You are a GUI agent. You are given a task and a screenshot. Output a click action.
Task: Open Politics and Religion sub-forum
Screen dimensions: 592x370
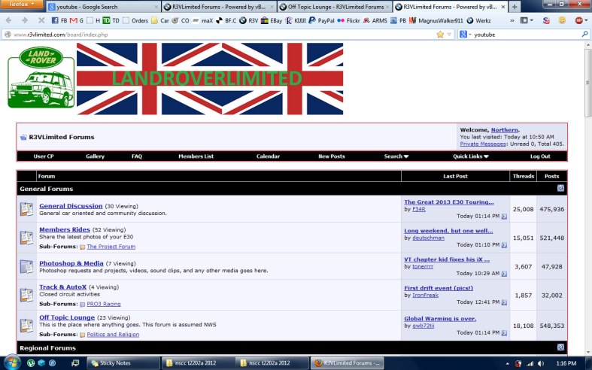(x=113, y=335)
